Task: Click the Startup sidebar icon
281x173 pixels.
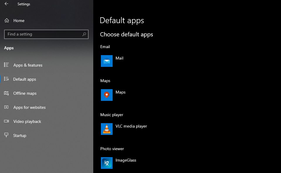Action: tap(6, 135)
